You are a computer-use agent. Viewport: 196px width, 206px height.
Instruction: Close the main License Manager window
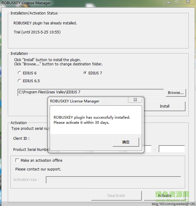pos(188,2)
